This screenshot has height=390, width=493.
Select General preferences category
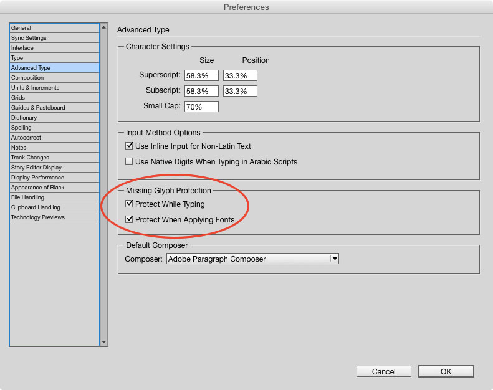(54, 28)
